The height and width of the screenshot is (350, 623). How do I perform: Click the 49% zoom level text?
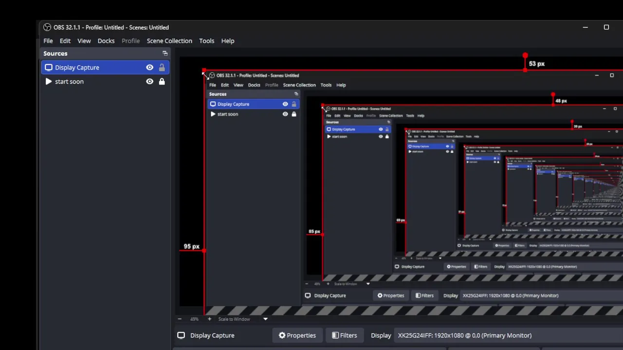pos(194,319)
